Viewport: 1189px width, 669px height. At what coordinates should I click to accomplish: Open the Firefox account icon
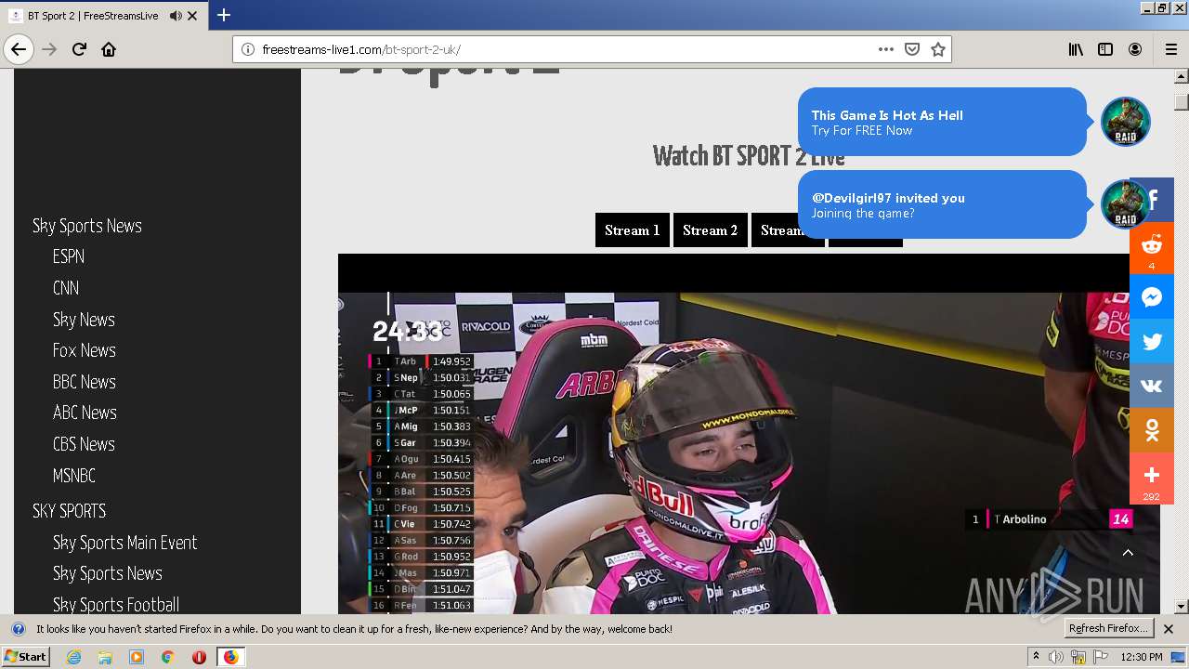tap(1135, 49)
